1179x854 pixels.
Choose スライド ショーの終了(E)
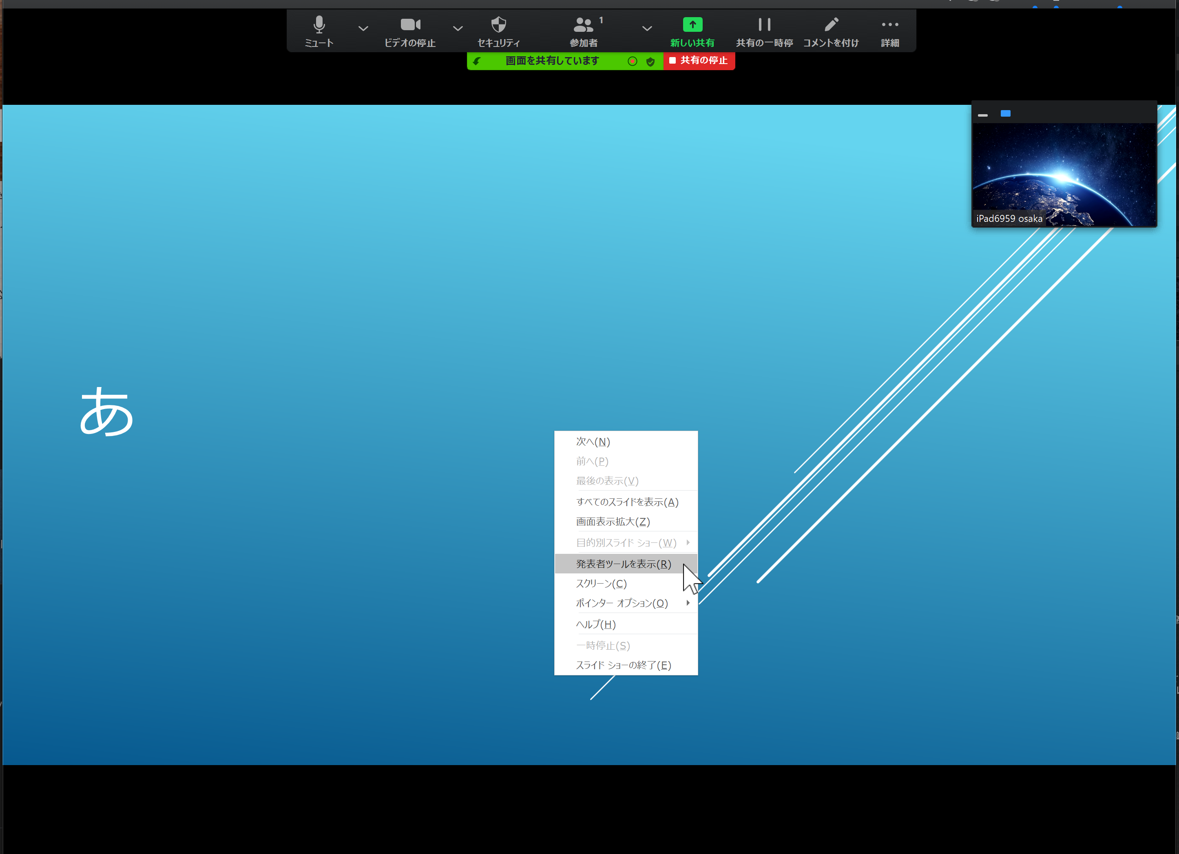coord(626,665)
